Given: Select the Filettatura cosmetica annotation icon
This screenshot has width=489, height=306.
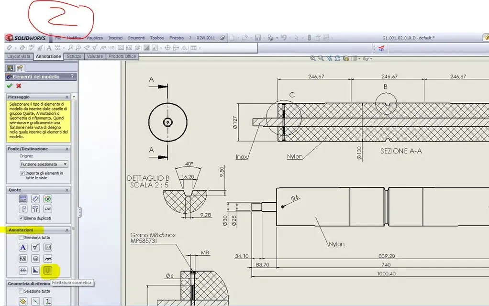Looking at the screenshot, I should (48, 270).
